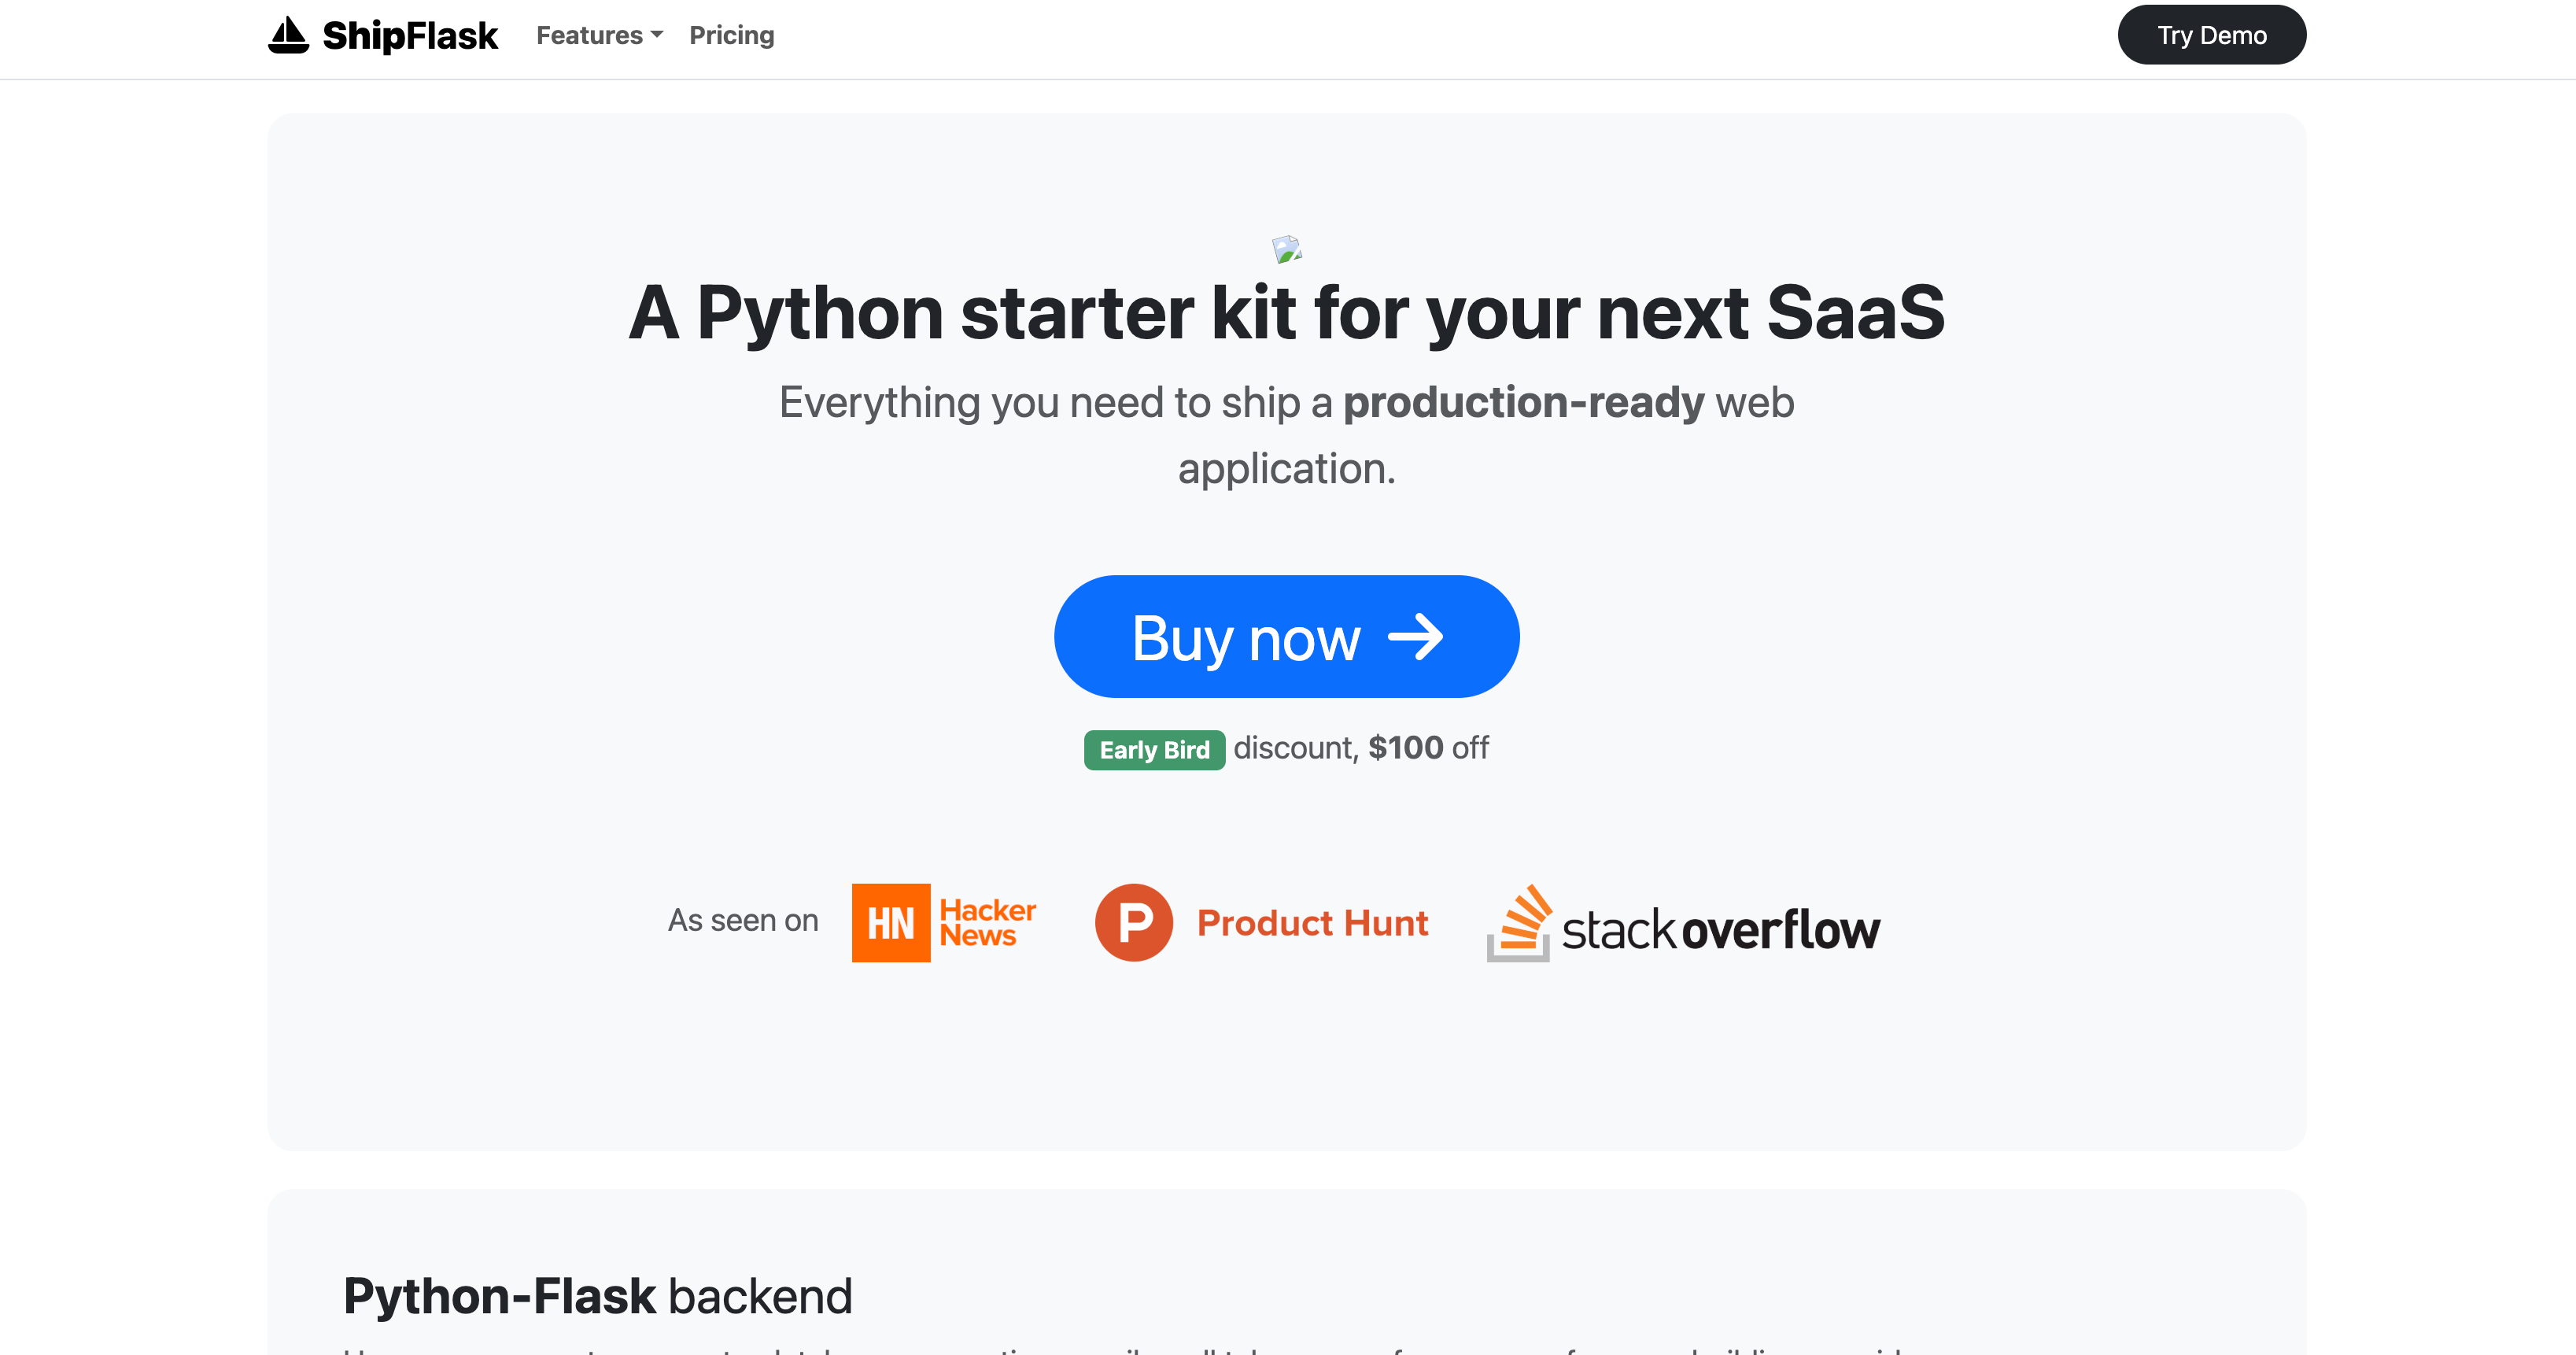Click the 'As seen on' label

tap(743, 921)
